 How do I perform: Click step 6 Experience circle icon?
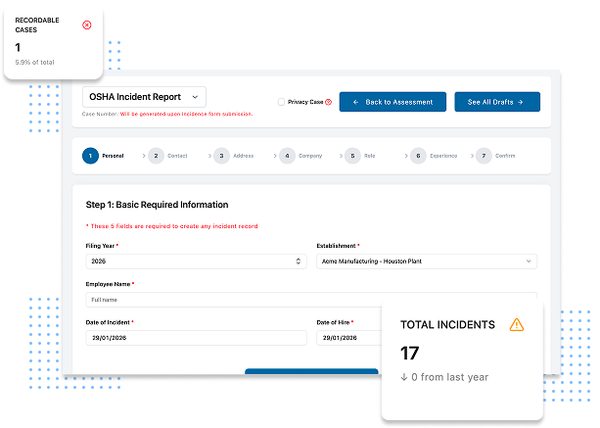pyautogui.click(x=418, y=155)
